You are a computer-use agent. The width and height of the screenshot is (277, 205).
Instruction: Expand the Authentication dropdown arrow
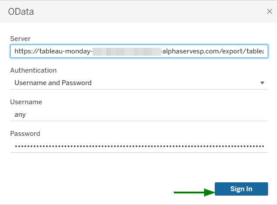(262, 83)
